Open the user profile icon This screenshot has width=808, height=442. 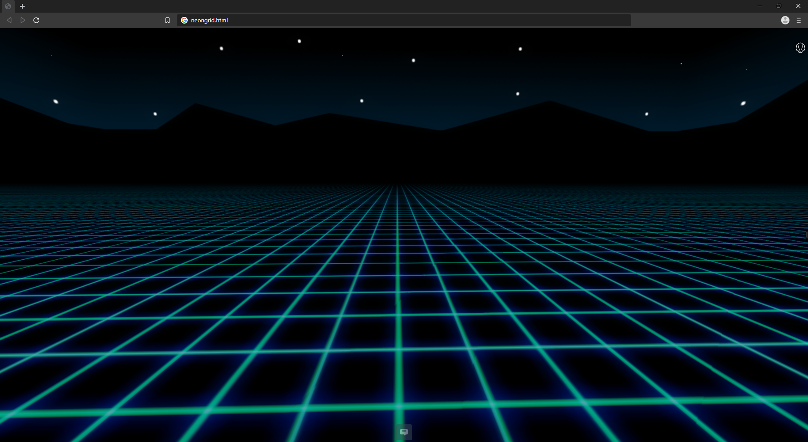point(785,20)
